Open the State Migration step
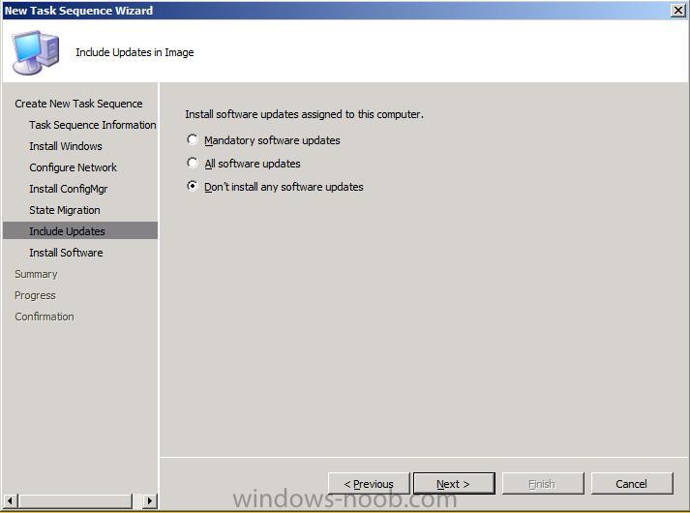 pos(65,210)
